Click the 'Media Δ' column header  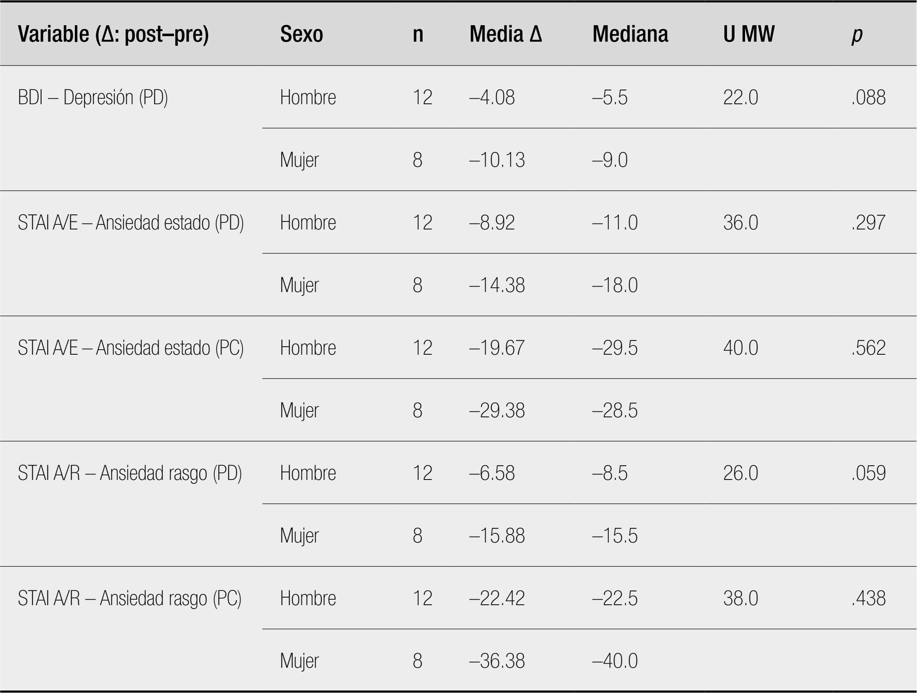505,34
